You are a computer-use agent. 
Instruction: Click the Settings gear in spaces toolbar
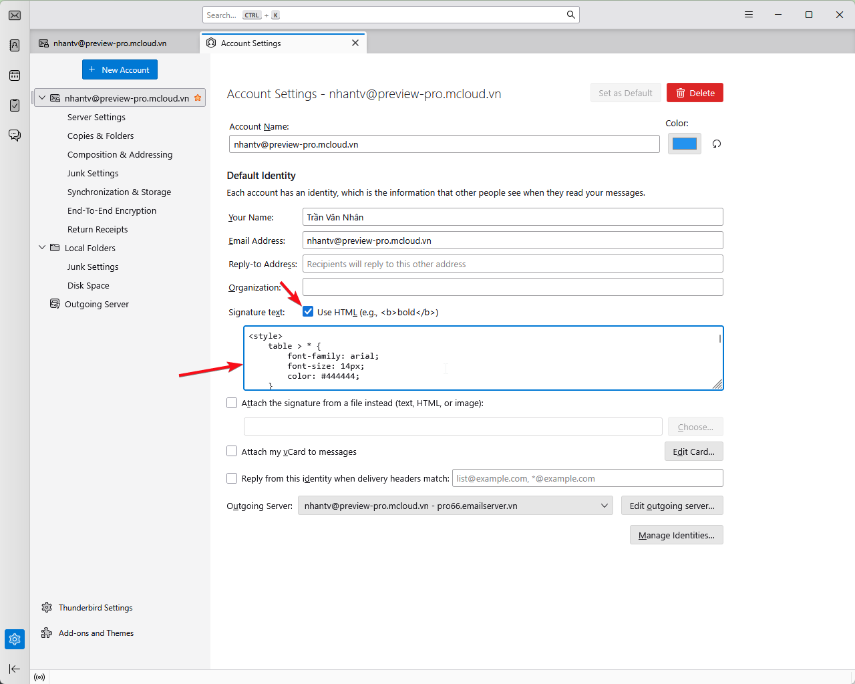15,639
